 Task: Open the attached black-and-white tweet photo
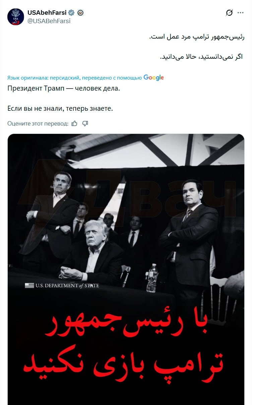pyautogui.click(x=126, y=269)
